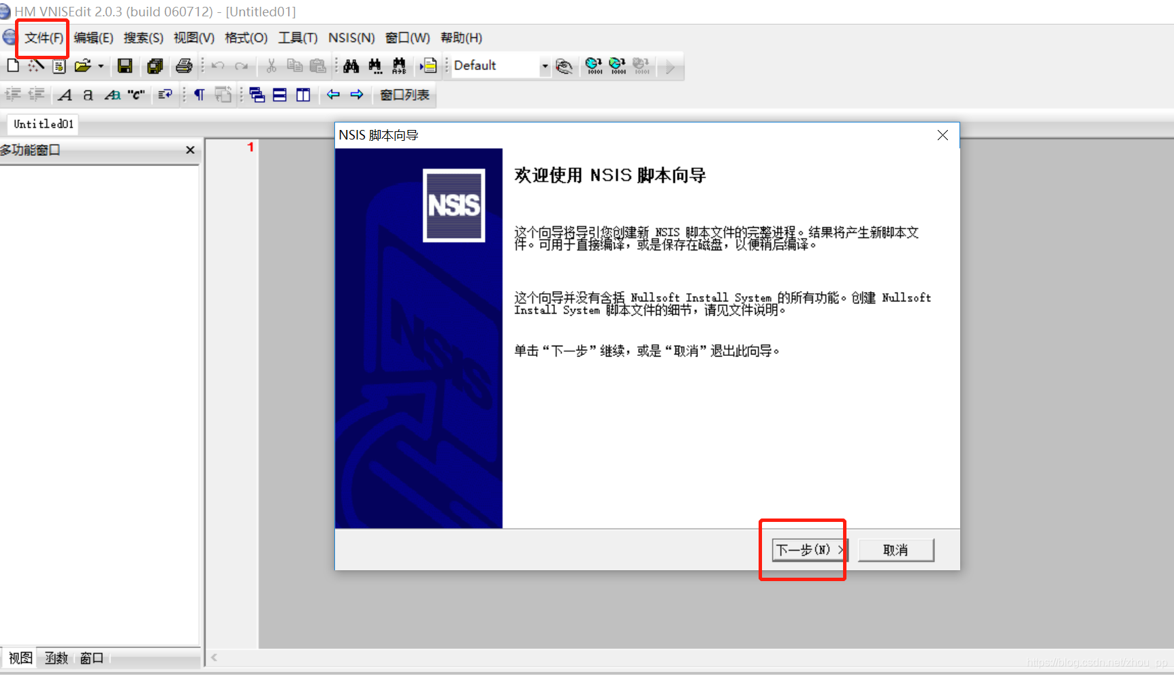Click 下一步(N) in the wizard dialog
Image resolution: width=1174 pixels, height=675 pixels.
pos(810,550)
